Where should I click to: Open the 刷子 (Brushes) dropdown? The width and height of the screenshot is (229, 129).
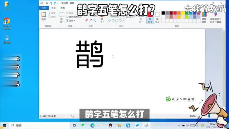pyautogui.click(x=102, y=20)
